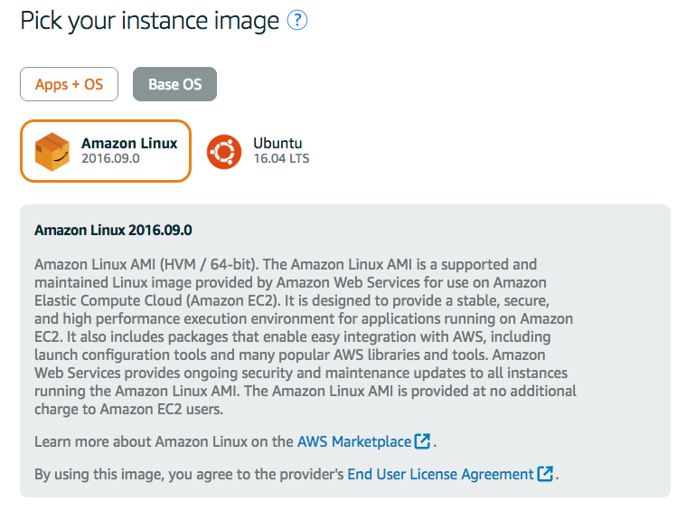
Task: Select the Amazon Linux image name label
Action: pos(129,143)
